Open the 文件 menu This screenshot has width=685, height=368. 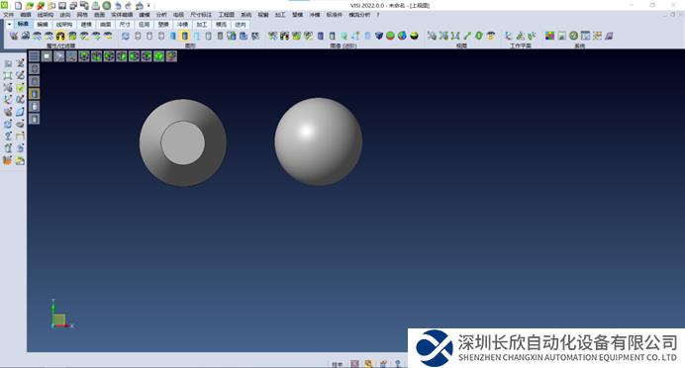pos(8,15)
